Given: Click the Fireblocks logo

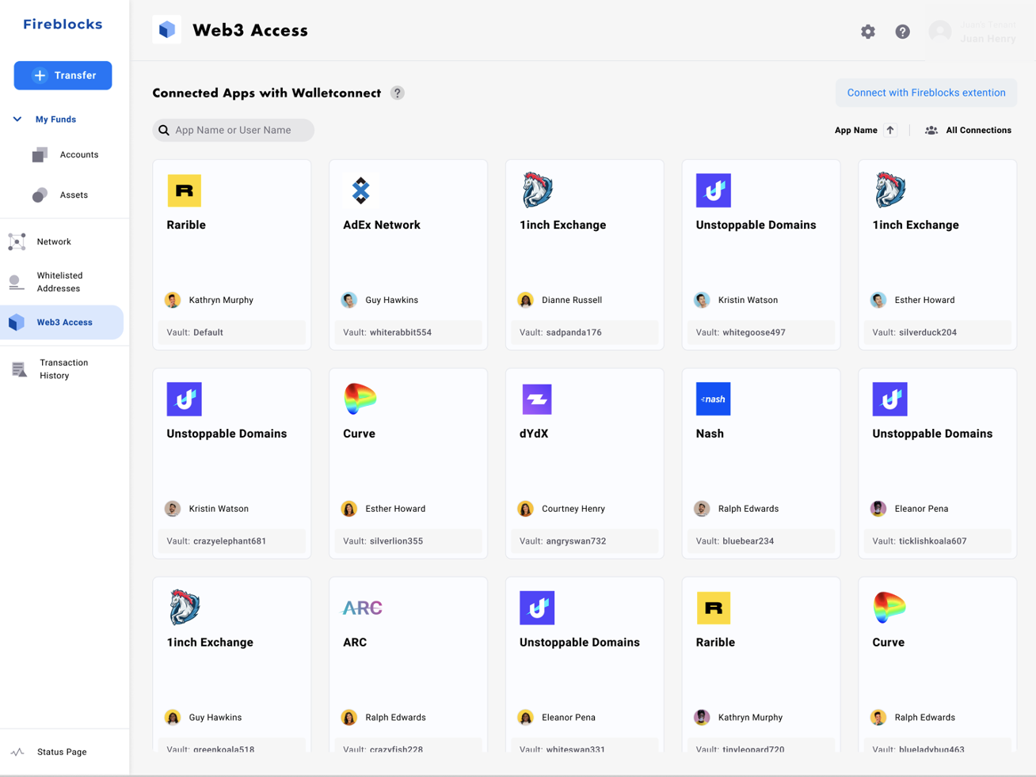Looking at the screenshot, I should point(63,25).
